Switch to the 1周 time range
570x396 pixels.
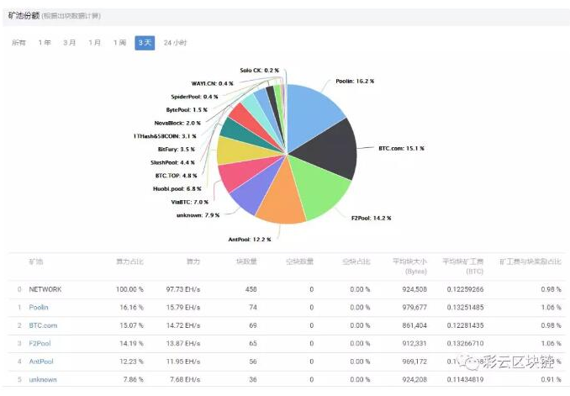[119, 43]
